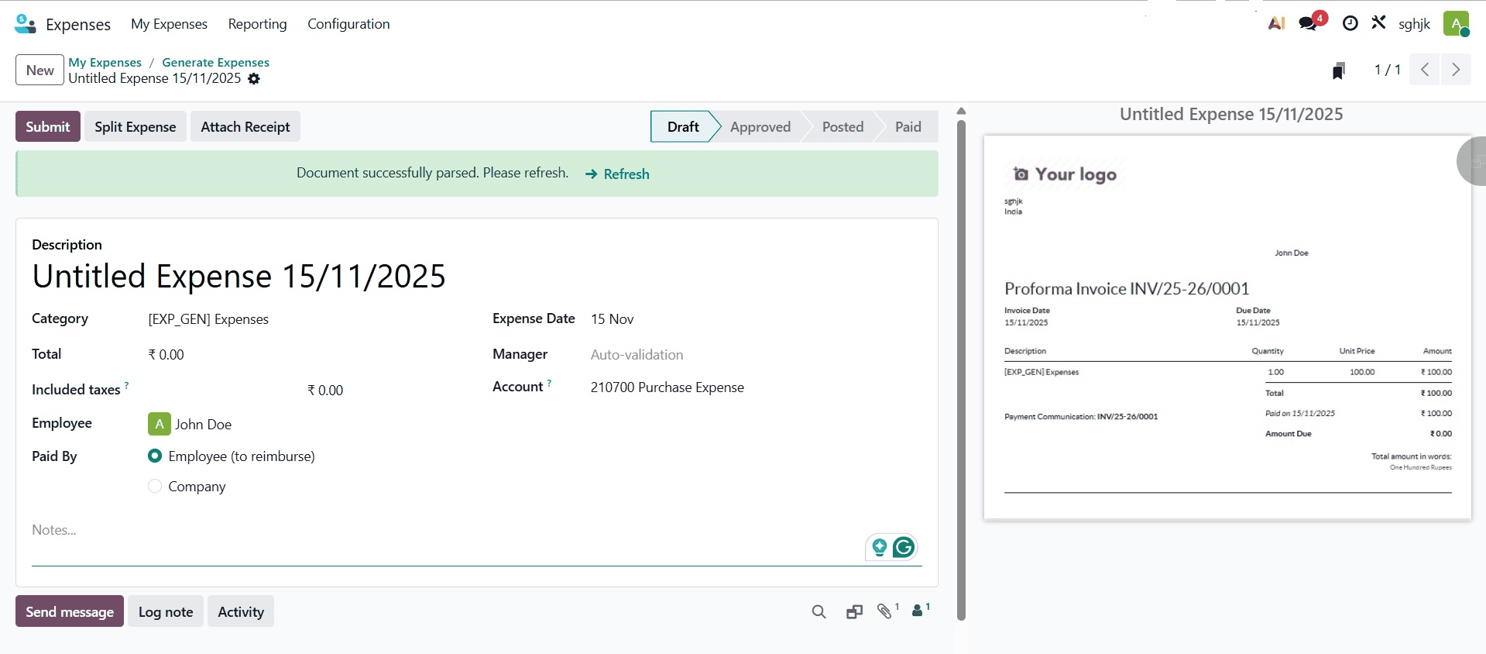Click the lightbulb suggestion icon in notes
1486x654 pixels.
pos(879,548)
